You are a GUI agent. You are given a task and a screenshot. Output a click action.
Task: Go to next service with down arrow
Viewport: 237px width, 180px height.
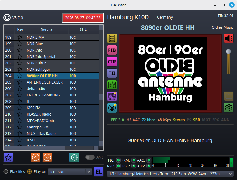[x=47, y=157]
